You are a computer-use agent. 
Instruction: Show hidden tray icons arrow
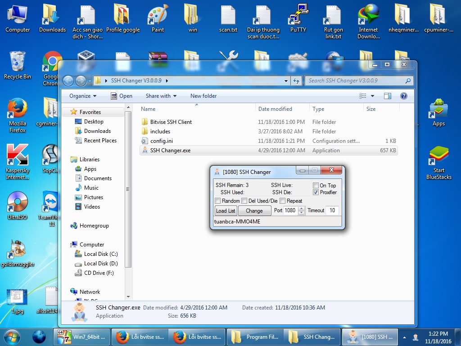(405, 337)
